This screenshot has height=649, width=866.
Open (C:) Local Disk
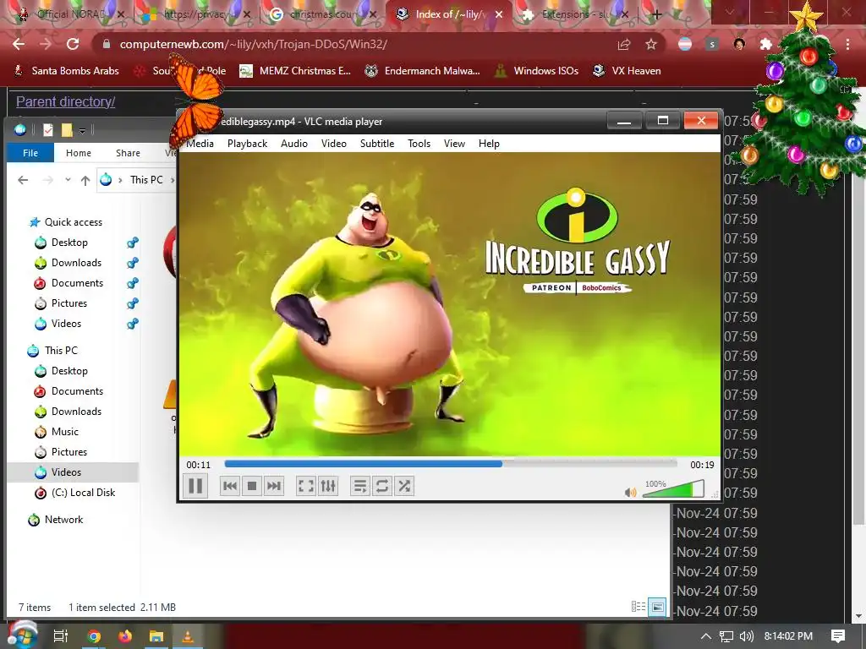pyautogui.click(x=83, y=493)
